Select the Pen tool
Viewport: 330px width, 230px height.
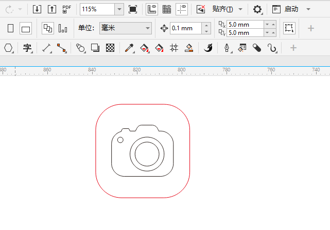[x=227, y=48]
